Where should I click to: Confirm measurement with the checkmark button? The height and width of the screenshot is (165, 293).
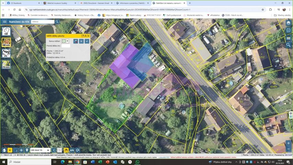87,41
